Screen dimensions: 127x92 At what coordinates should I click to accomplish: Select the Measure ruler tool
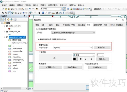(53, 13)
